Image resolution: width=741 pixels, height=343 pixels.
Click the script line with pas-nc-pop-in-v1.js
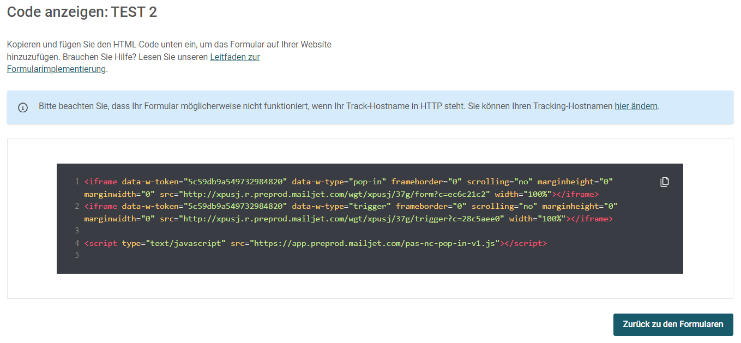click(315, 243)
